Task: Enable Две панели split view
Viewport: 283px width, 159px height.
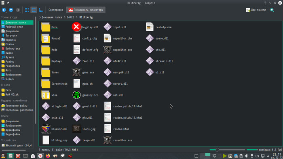Action: pyautogui.click(x=256, y=10)
